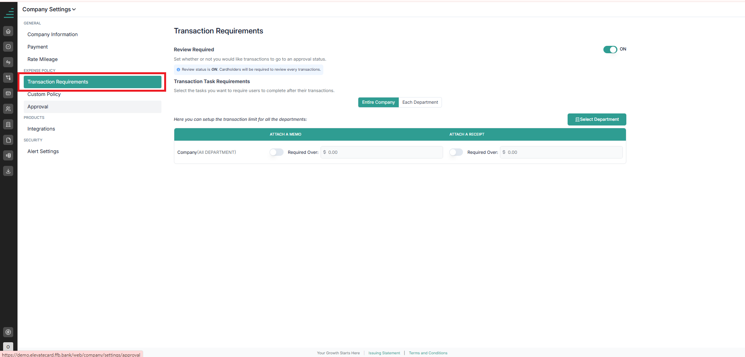
Task: Click the card icon in sidebar
Action: pos(8,93)
